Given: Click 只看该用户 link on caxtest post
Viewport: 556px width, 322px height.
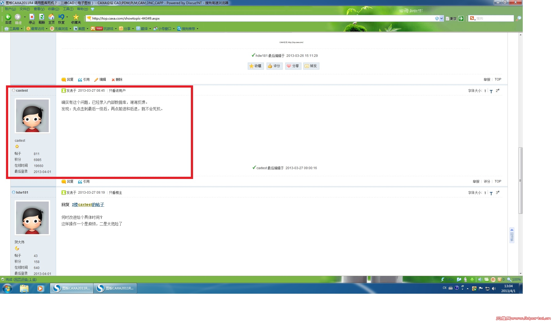Looking at the screenshot, I should pos(117,91).
